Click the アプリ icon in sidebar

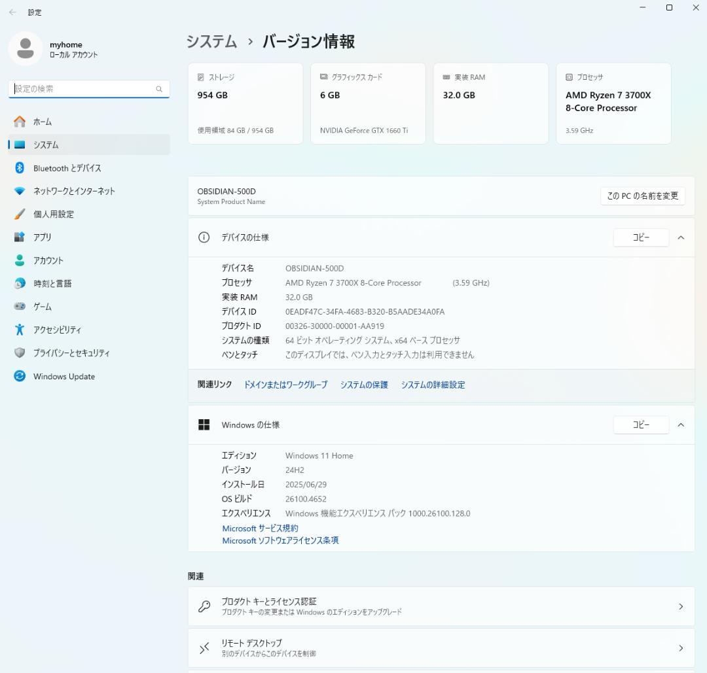[20, 237]
